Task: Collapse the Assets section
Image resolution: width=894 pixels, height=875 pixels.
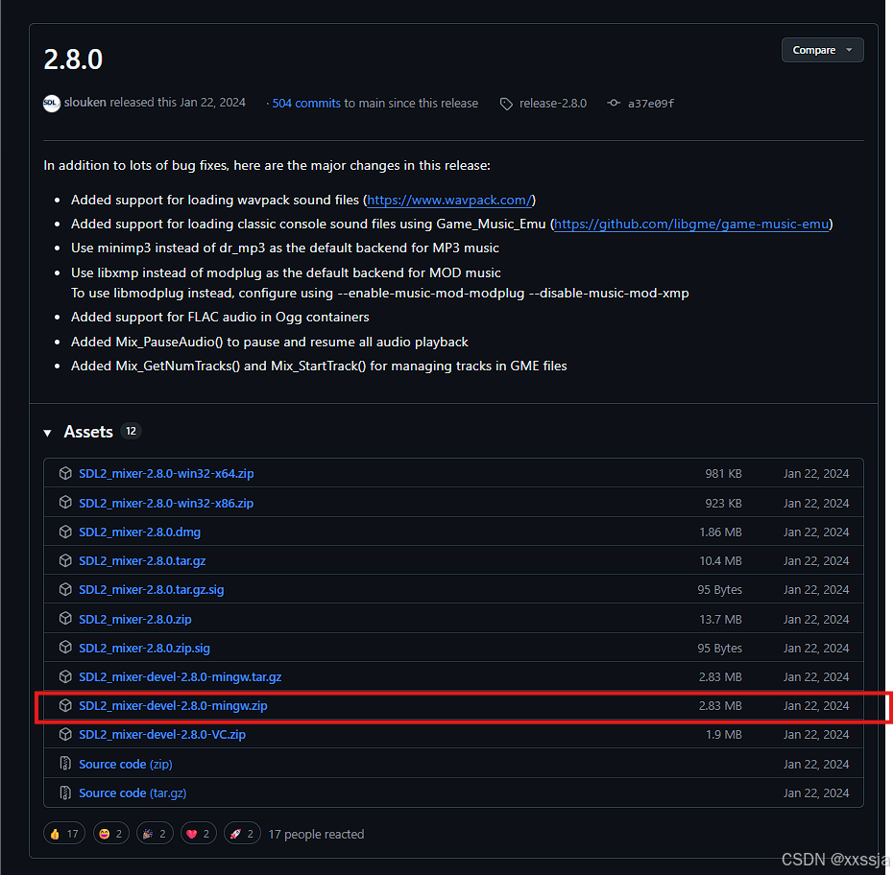Action: point(47,432)
